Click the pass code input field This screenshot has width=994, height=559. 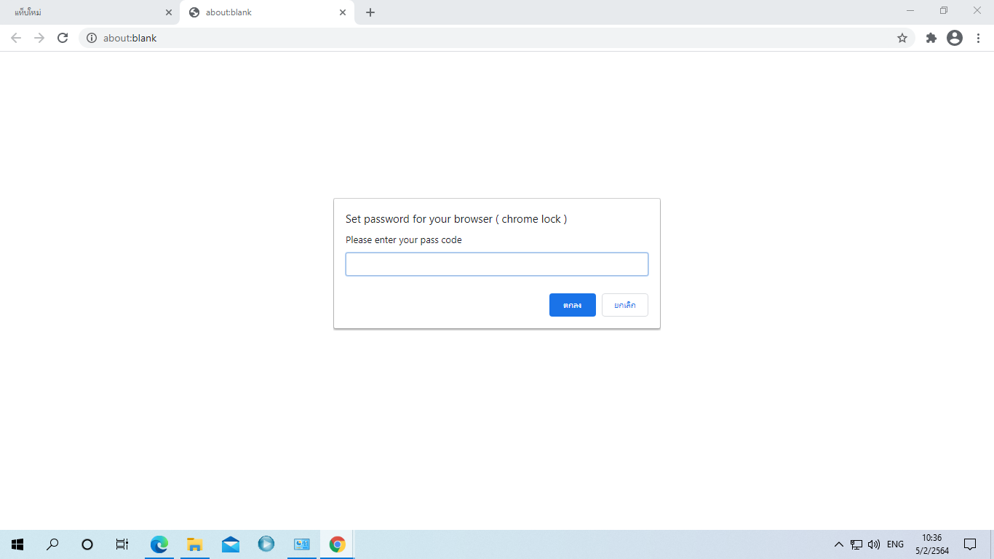(496, 264)
